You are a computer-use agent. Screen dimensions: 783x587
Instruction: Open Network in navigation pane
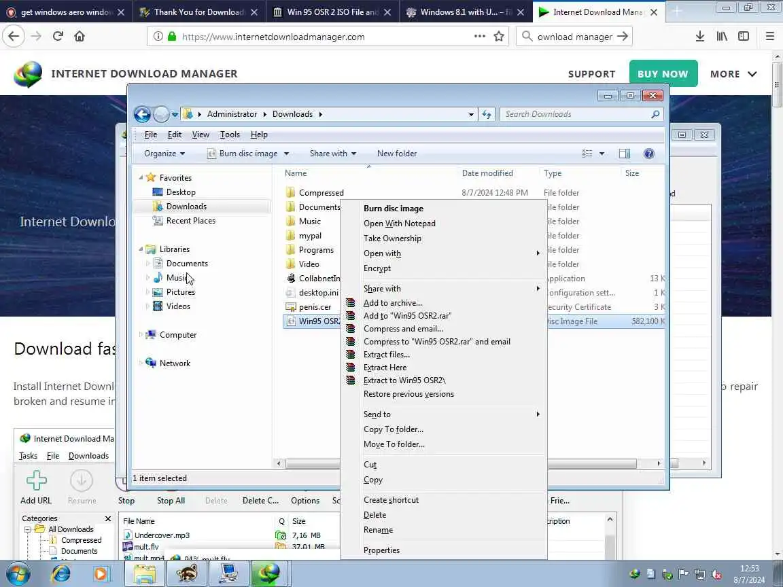pos(175,363)
